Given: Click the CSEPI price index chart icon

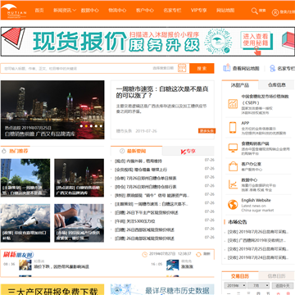Looking at the screenshot, I should tap(233, 103).
